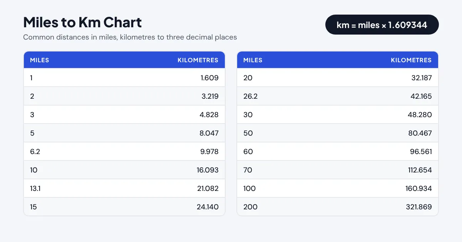Select the miles cell '1'
This screenshot has width=462, height=242.
coord(31,78)
